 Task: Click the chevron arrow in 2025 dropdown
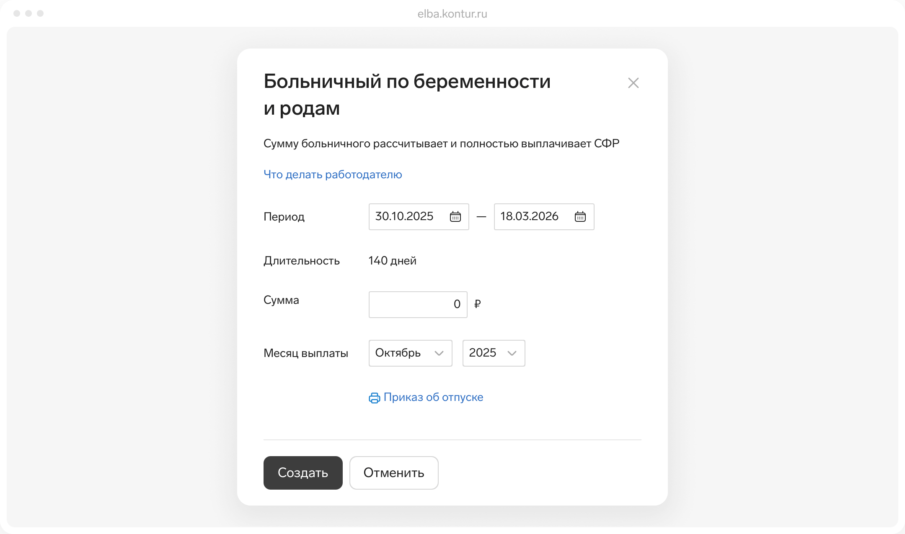512,353
